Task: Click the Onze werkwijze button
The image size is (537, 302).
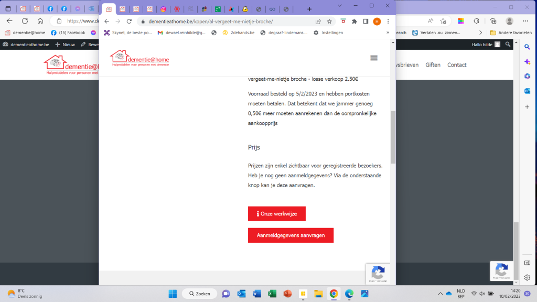Action: point(276,214)
